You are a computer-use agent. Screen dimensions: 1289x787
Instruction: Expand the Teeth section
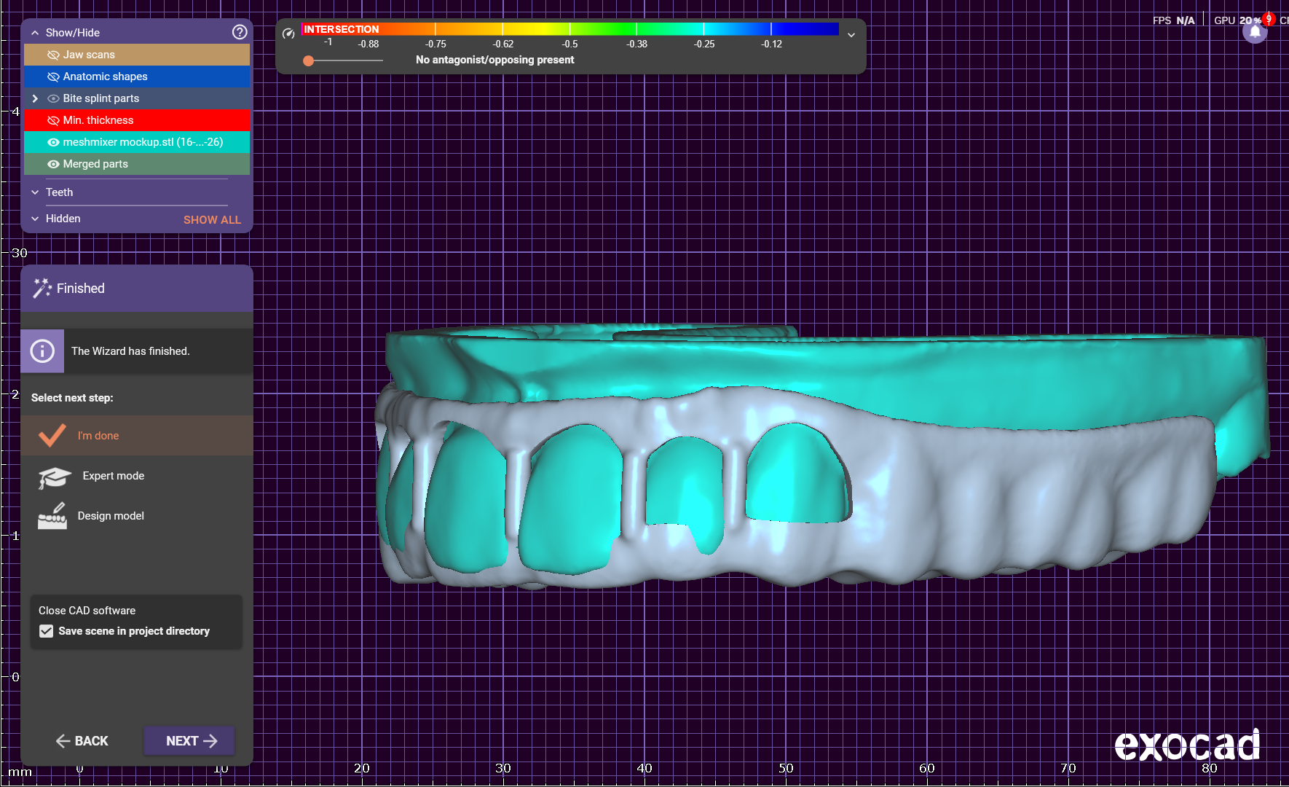point(35,192)
